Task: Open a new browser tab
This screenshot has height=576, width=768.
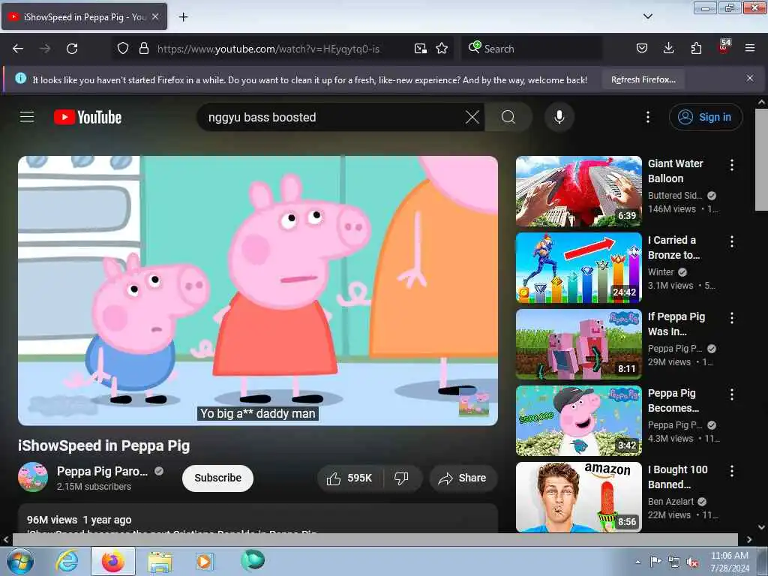Action: click(x=183, y=17)
